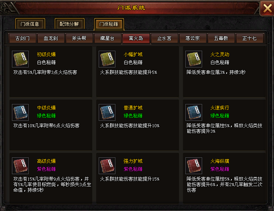Select the 斧头帮 sect tab
274x211 pixels.
point(79,38)
